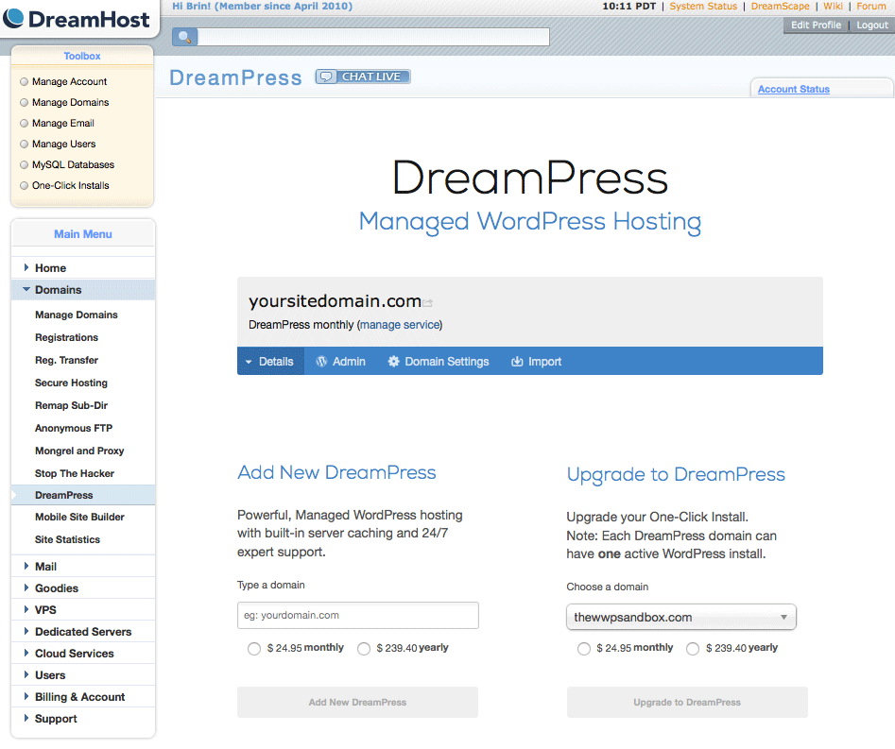The width and height of the screenshot is (895, 749).
Task: Open the Account Status link
Action: coord(793,89)
